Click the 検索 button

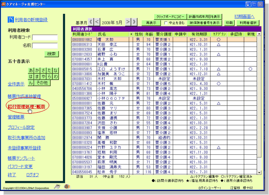tap(52, 54)
